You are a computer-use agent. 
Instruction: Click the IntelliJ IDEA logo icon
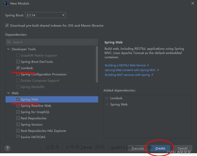(x=5, y=3)
